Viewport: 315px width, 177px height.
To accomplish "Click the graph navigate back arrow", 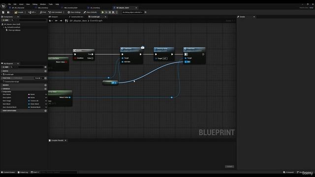I will [x=56, y=21].
